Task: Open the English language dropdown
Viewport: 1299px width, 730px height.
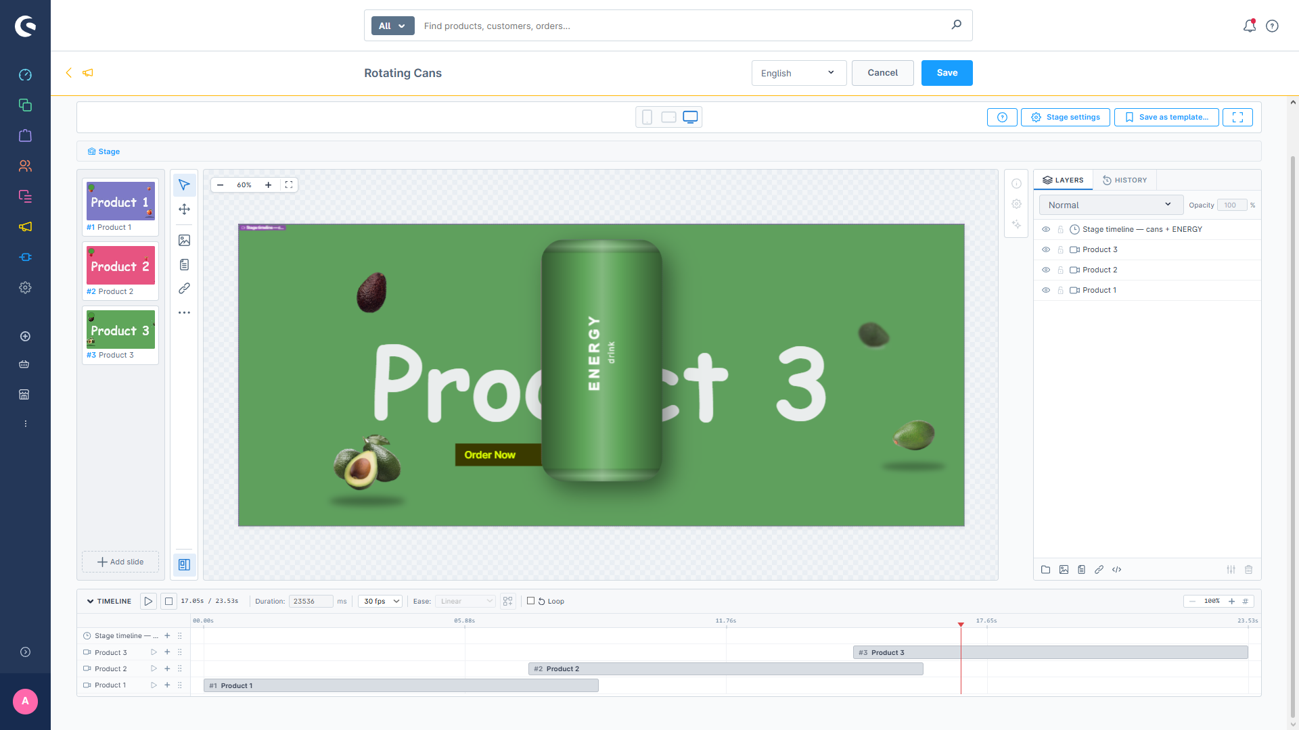Action: click(x=798, y=73)
